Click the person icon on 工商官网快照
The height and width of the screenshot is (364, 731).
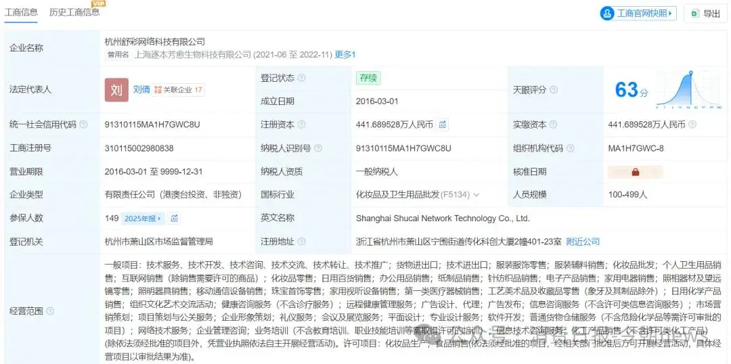pos(607,14)
